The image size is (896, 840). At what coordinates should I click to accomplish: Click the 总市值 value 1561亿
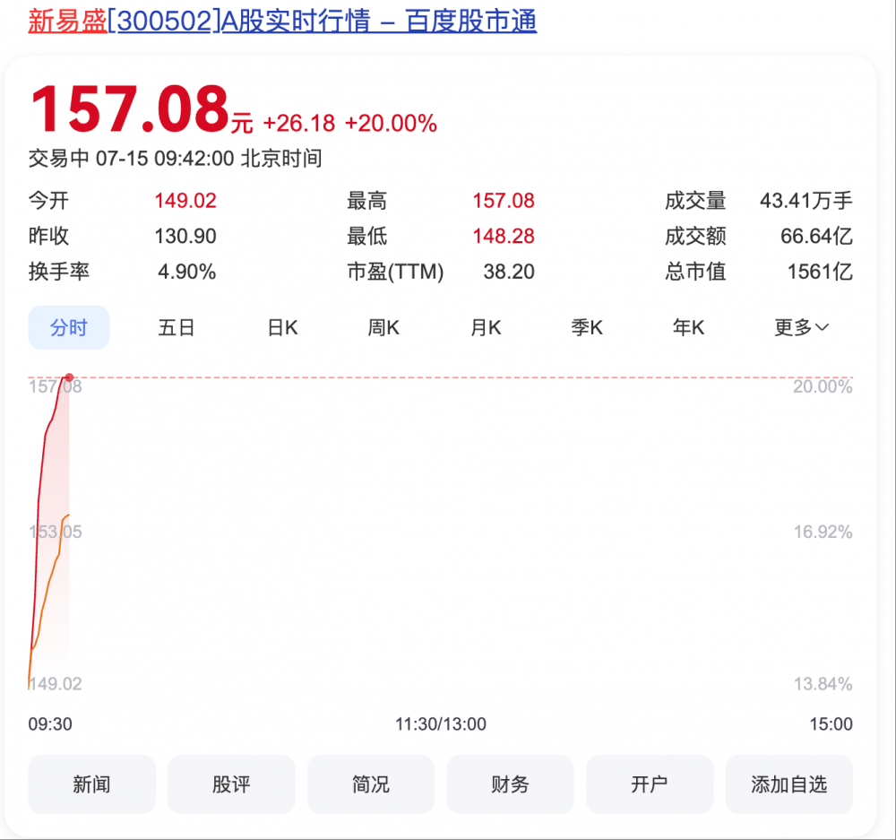(819, 271)
